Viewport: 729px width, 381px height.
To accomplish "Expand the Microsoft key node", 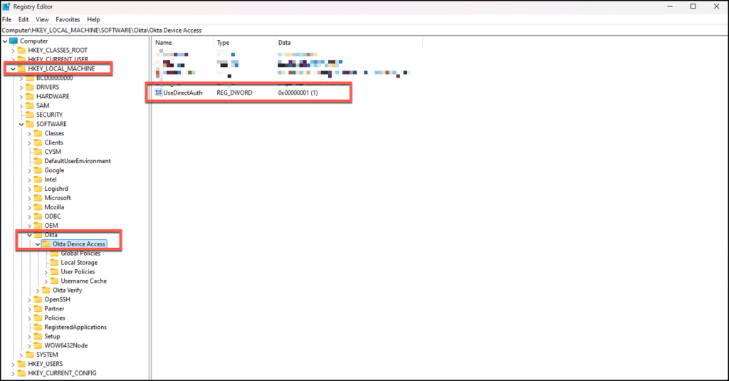I will click(x=30, y=198).
